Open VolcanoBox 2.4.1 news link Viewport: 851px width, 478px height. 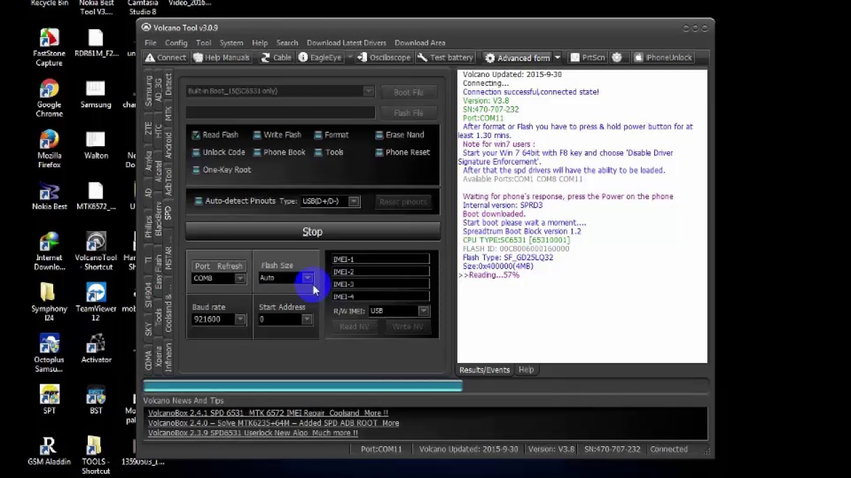(268, 413)
